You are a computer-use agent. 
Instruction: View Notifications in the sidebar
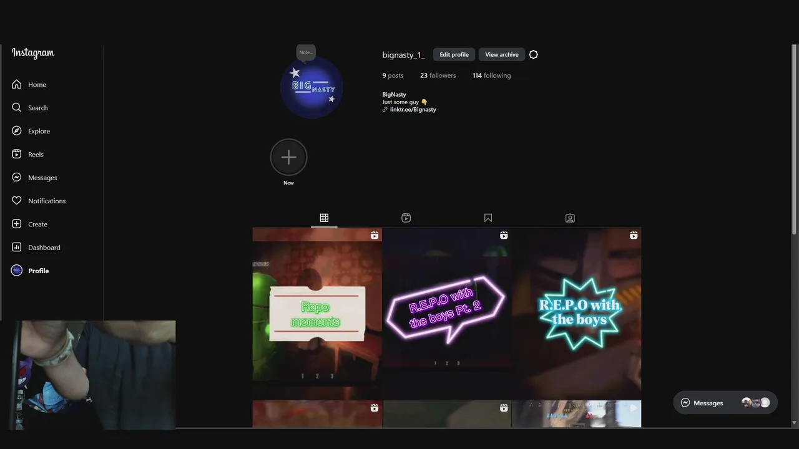tap(38, 201)
